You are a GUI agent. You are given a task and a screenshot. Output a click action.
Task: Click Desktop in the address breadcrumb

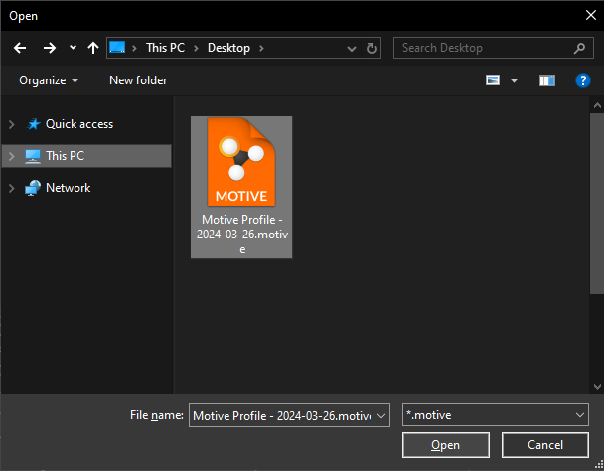click(x=227, y=48)
